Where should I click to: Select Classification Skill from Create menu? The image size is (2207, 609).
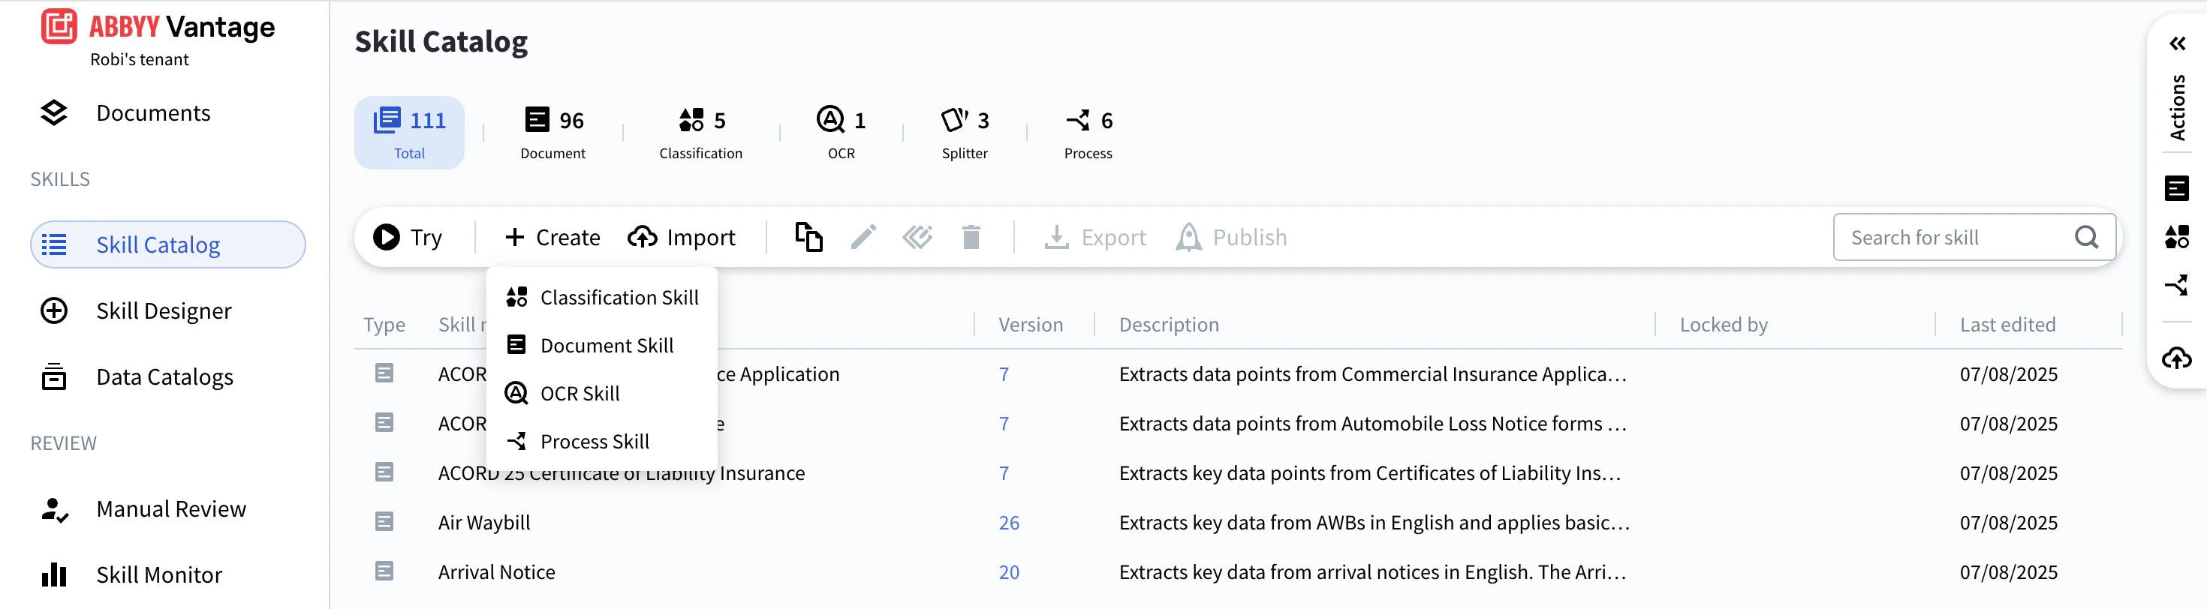pos(619,297)
